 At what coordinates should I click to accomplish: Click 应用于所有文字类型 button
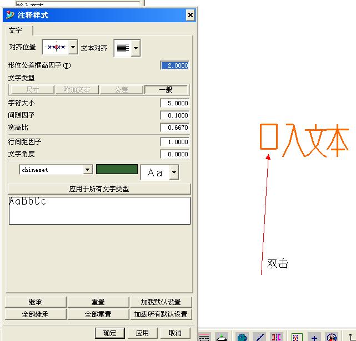tap(99, 189)
